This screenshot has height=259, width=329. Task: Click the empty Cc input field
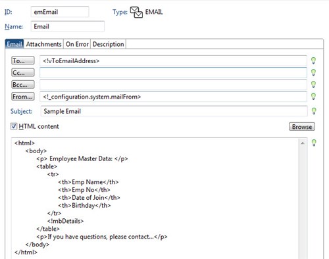tap(173, 72)
